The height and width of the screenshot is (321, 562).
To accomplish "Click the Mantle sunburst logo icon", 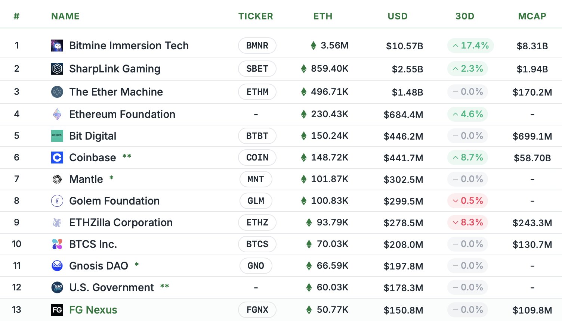I will [x=57, y=179].
